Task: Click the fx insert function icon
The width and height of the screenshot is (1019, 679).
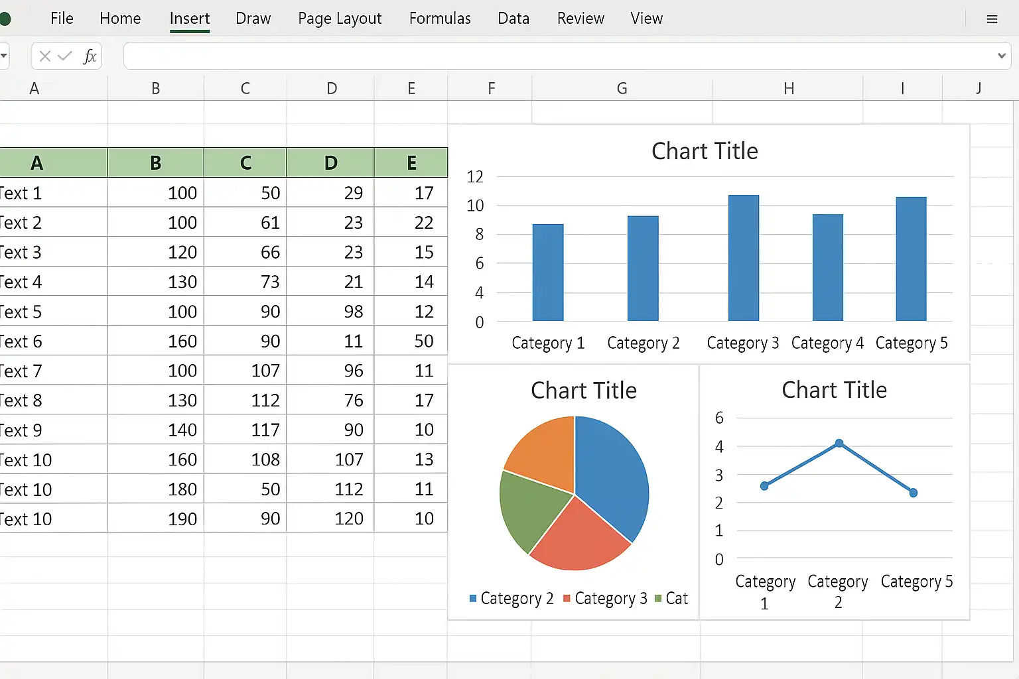Action: tap(90, 56)
